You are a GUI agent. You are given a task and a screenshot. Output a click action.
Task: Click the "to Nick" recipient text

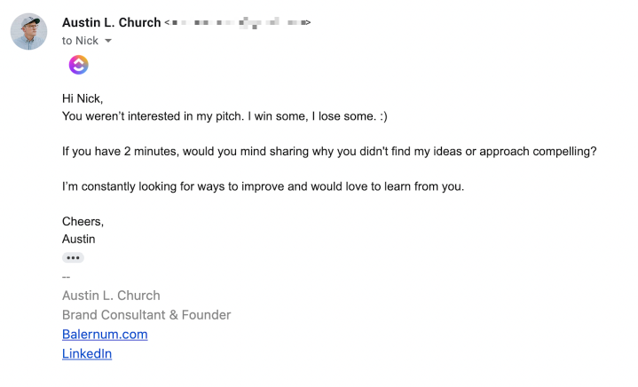pos(80,41)
